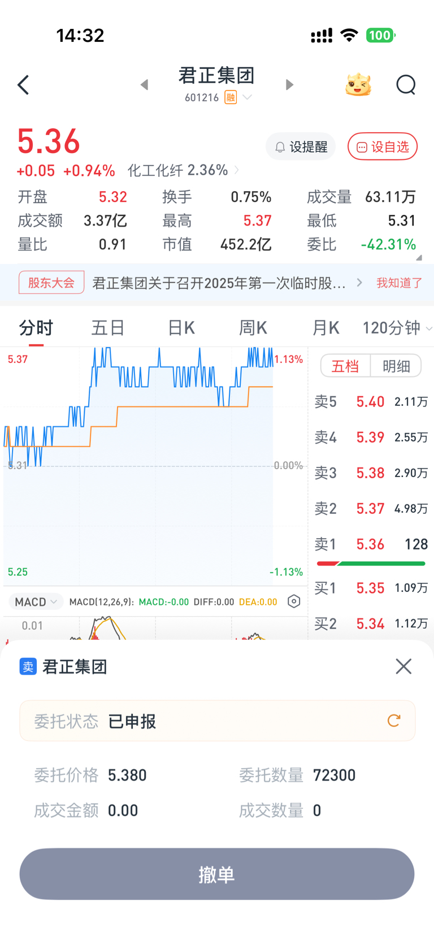The width and height of the screenshot is (434, 944).
Task: Switch to 五档 order book view
Action: (345, 366)
